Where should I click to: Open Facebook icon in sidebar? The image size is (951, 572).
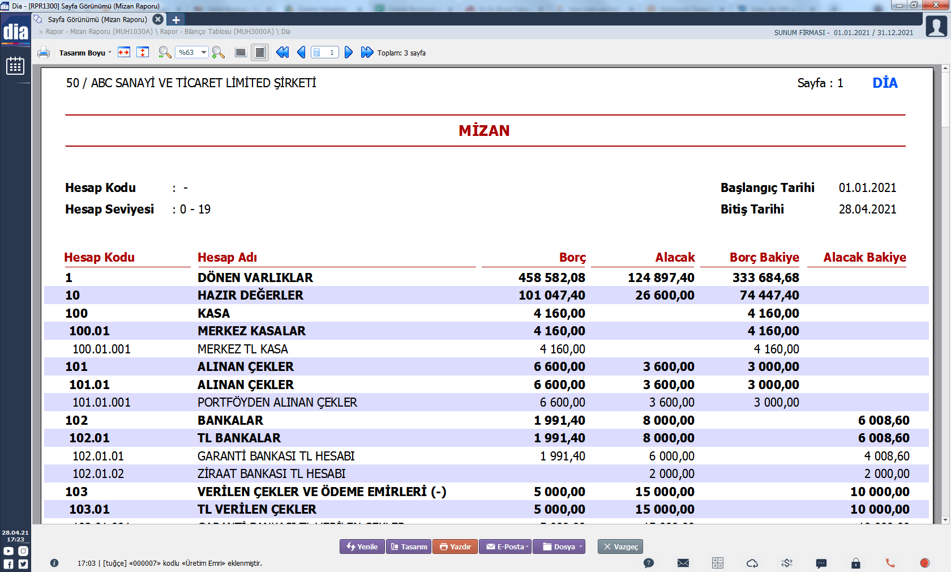pos(8,564)
